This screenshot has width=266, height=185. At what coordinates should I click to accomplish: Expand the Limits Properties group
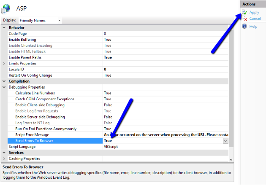(x=4, y=64)
